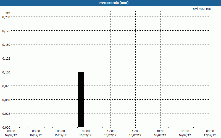This screenshot has height=138, width=221.
Task: Click the 12:00 time axis label
Action: pyautogui.click(x=111, y=131)
